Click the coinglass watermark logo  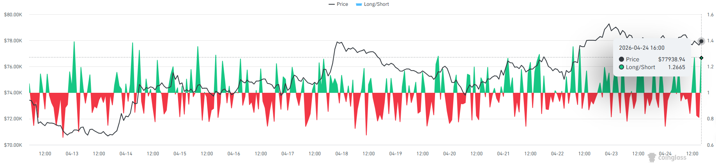(667, 157)
